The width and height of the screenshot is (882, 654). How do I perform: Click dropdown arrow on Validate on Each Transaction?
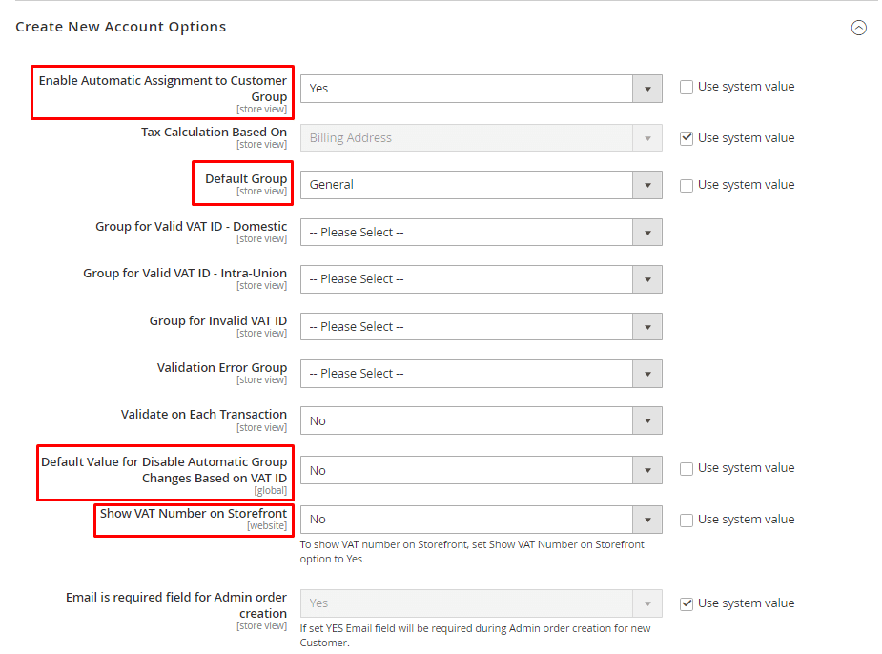coord(648,420)
